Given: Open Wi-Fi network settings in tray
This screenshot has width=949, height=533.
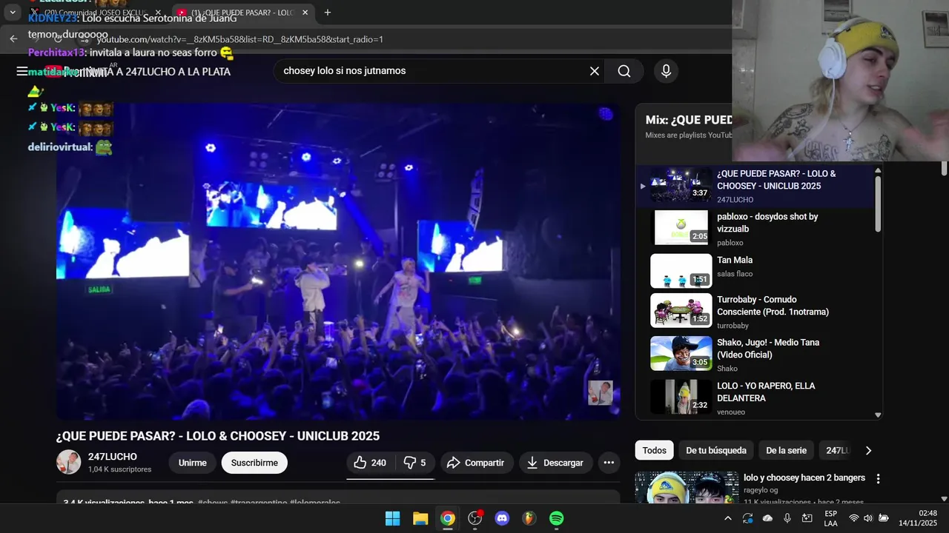Looking at the screenshot, I should [x=853, y=518].
